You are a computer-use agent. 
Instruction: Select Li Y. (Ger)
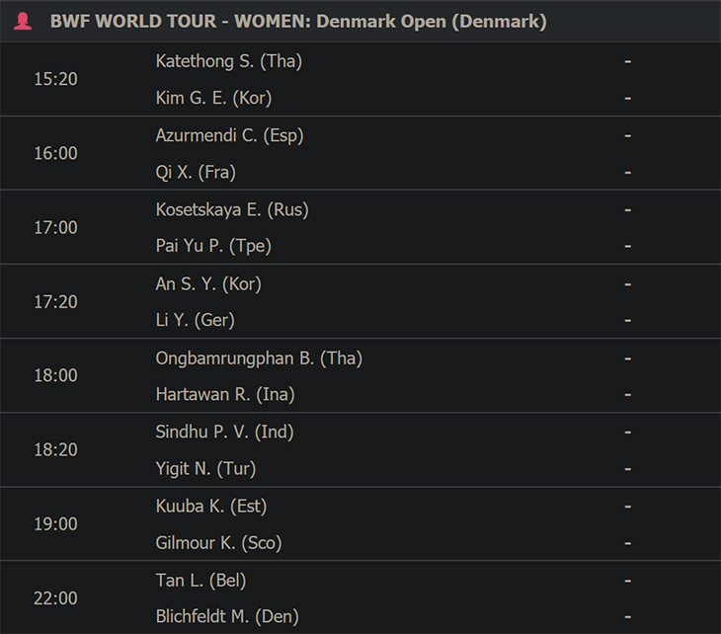click(195, 320)
